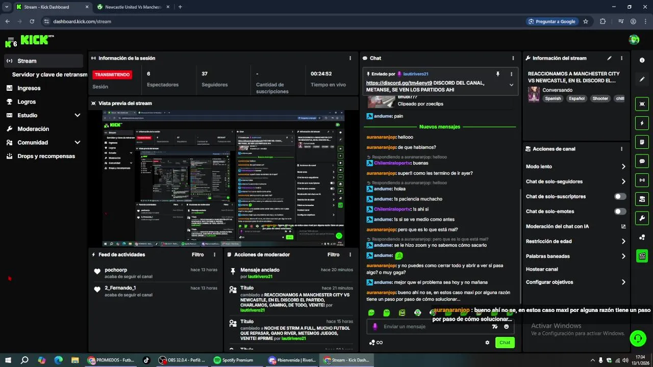The width and height of the screenshot is (653, 367).
Task: Open the hamburger menu beside Kick logo
Action: [x=10, y=39]
